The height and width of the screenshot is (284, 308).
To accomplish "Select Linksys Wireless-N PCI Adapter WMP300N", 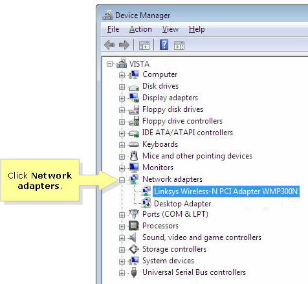I will [x=226, y=191].
